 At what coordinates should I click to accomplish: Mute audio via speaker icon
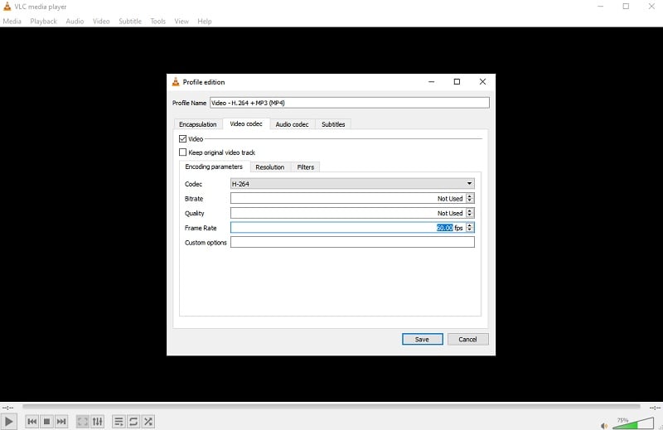click(604, 426)
